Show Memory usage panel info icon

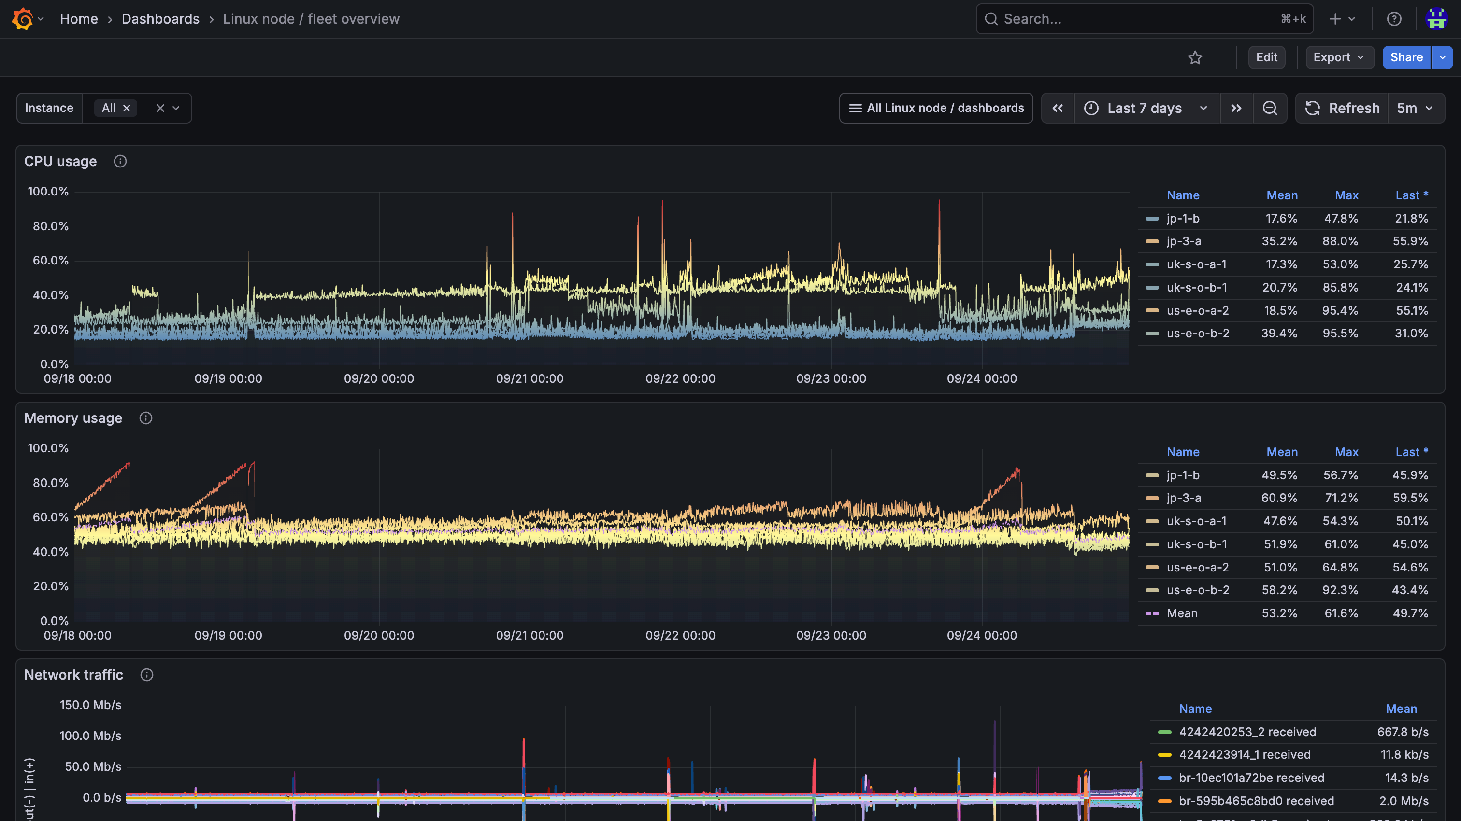[x=146, y=418]
